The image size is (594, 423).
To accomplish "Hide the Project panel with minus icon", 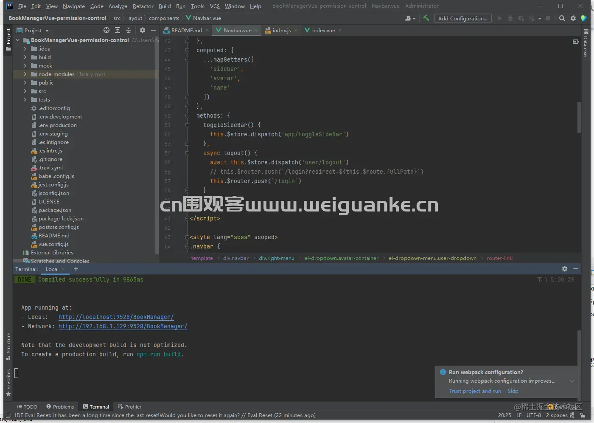I will 154,30.
